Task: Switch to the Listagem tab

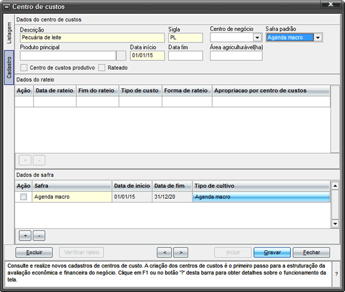Action: click(x=9, y=33)
